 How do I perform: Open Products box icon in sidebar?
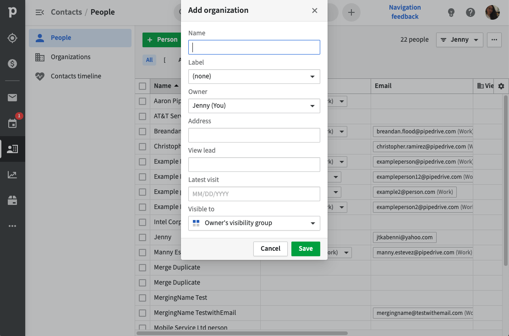(12, 200)
